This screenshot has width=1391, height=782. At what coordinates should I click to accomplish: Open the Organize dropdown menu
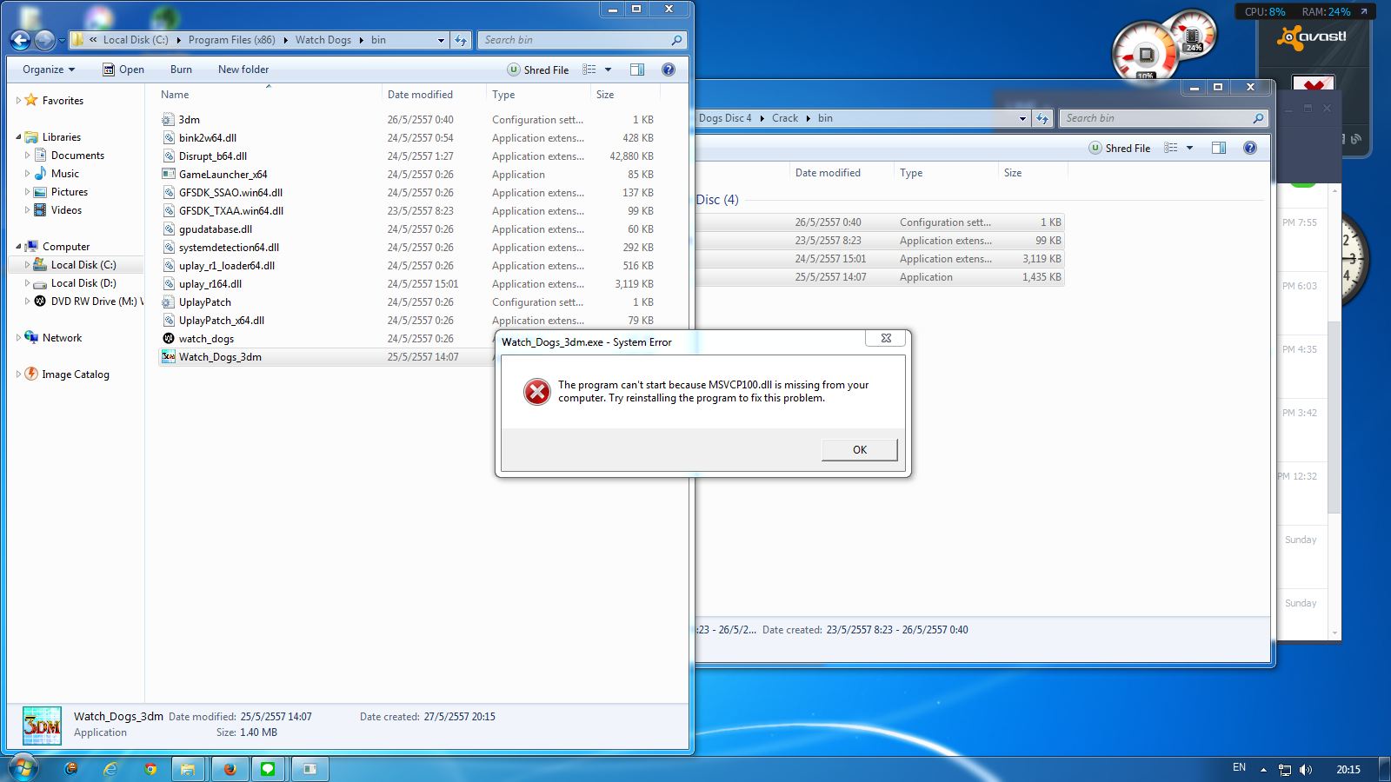pos(49,70)
